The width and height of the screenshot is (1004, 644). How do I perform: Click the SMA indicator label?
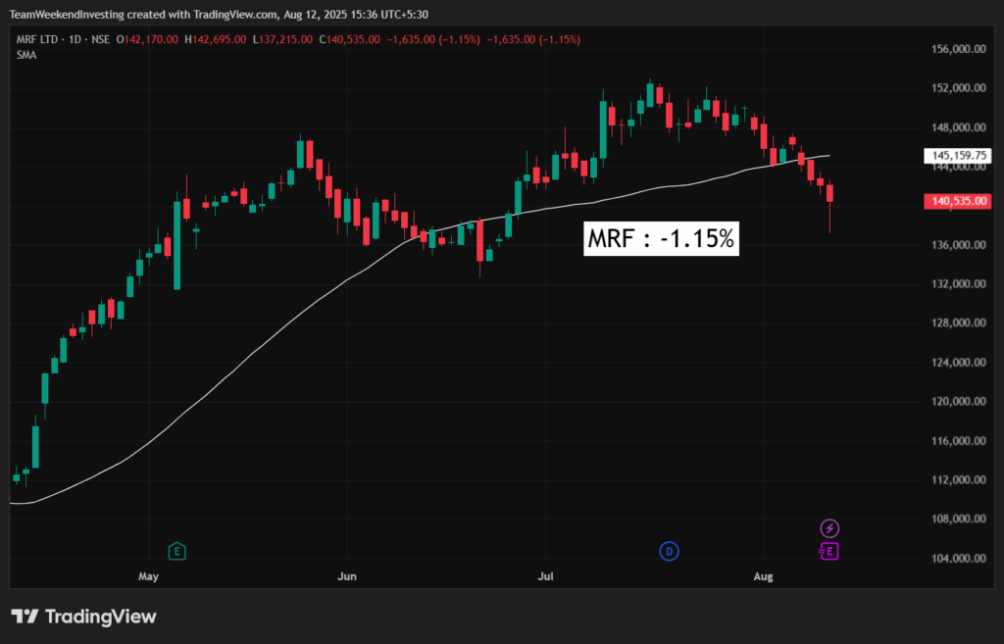pyautogui.click(x=26, y=55)
